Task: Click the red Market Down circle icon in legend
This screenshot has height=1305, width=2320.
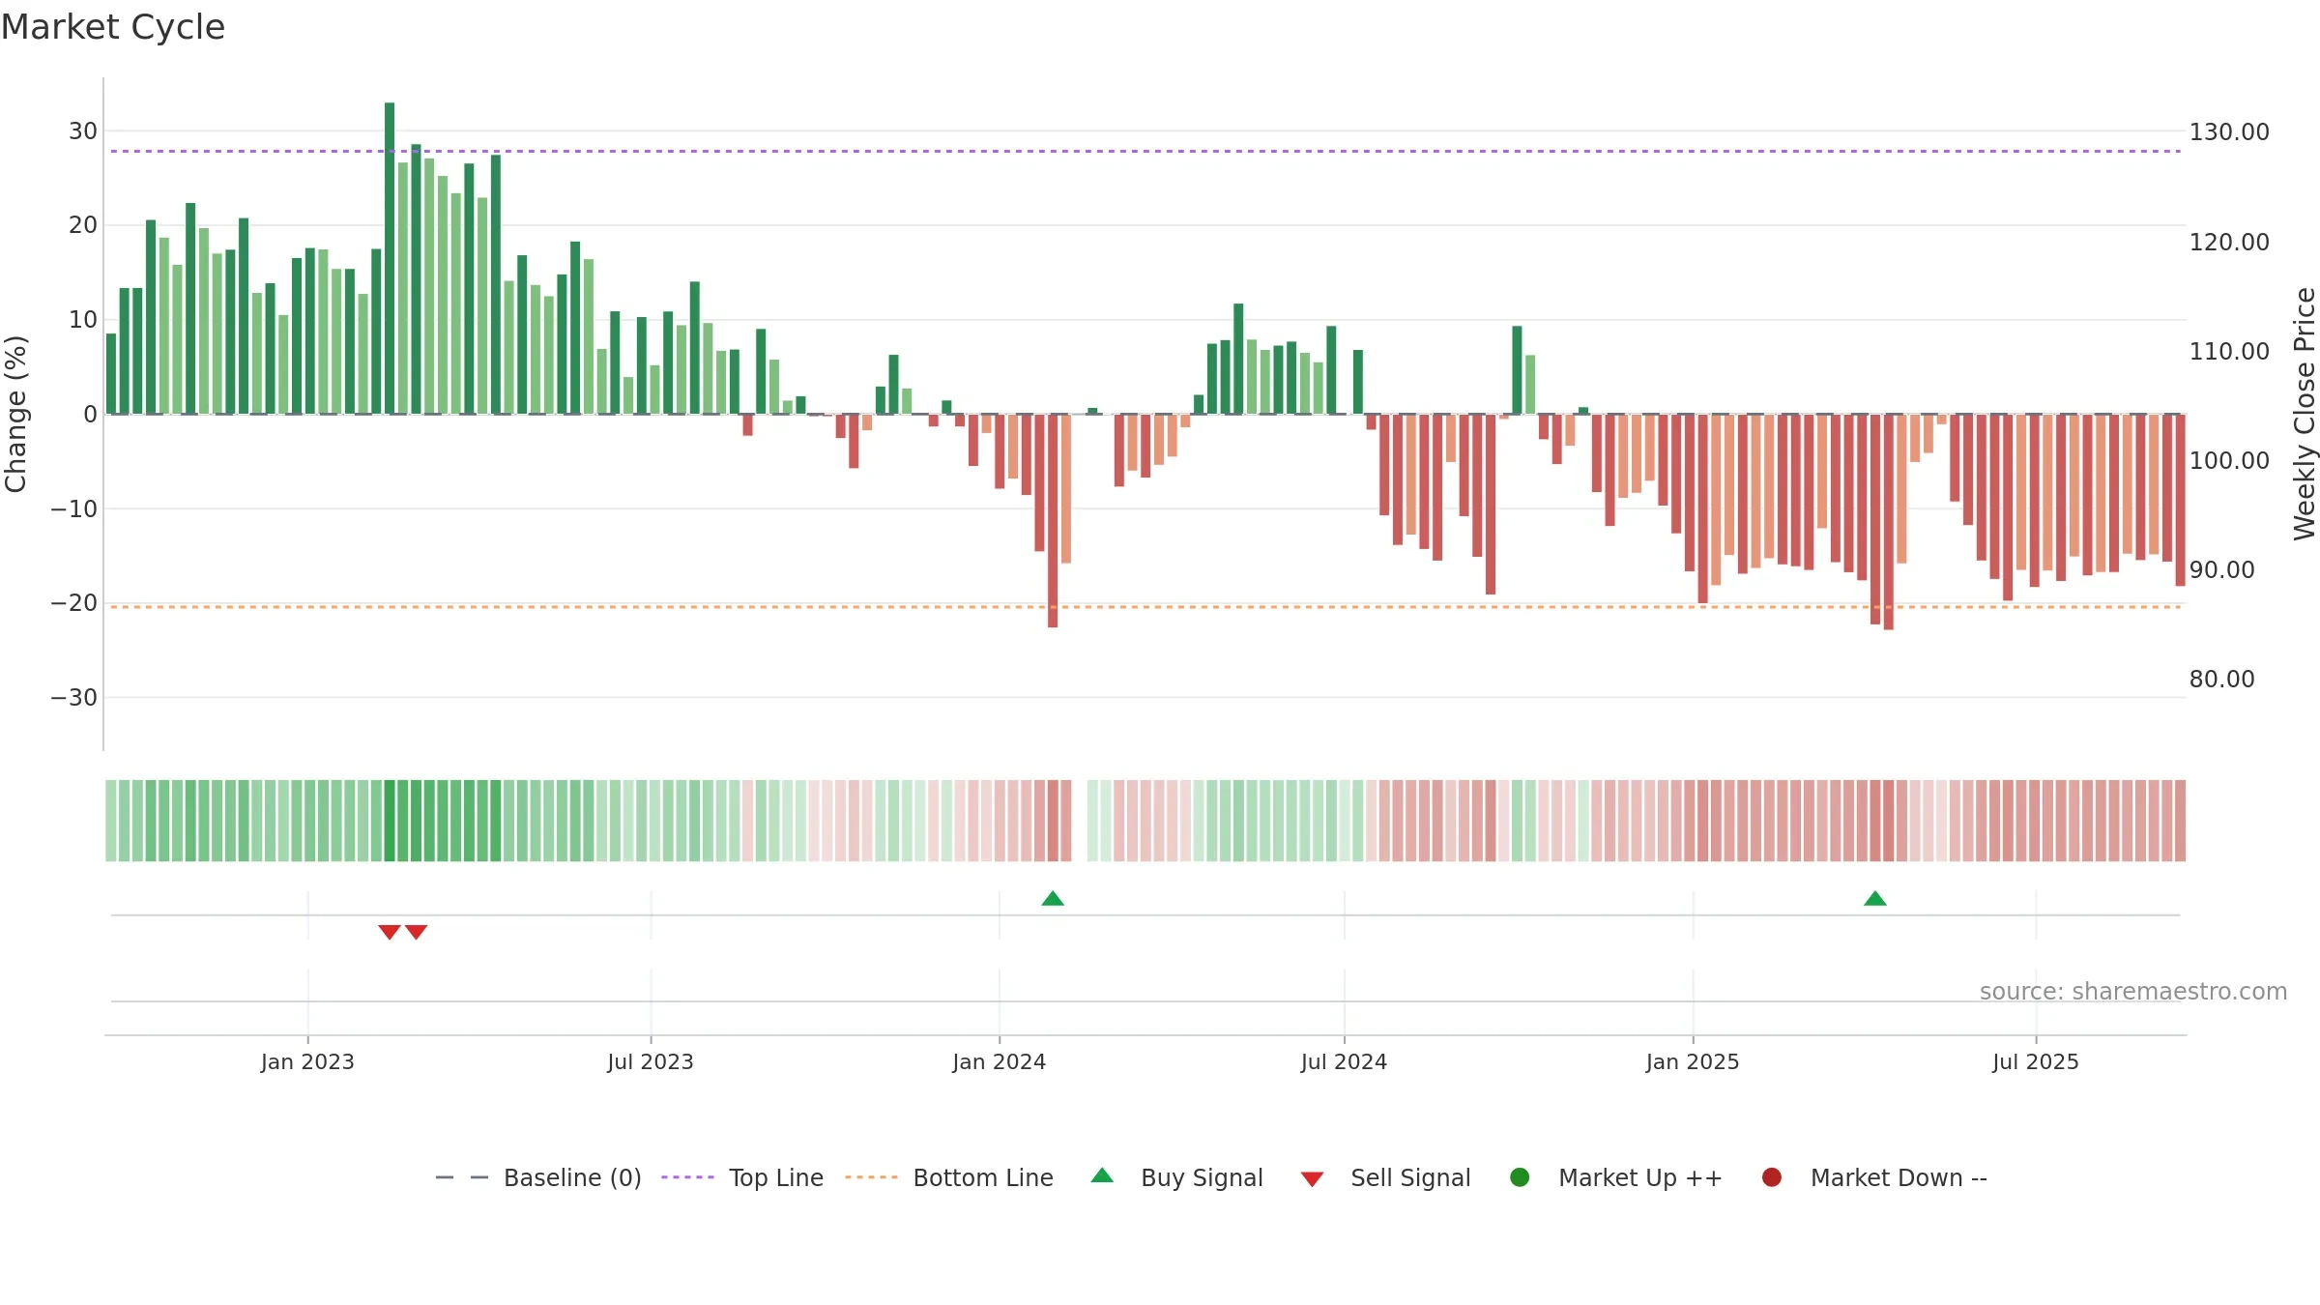Action: [x=1772, y=1177]
